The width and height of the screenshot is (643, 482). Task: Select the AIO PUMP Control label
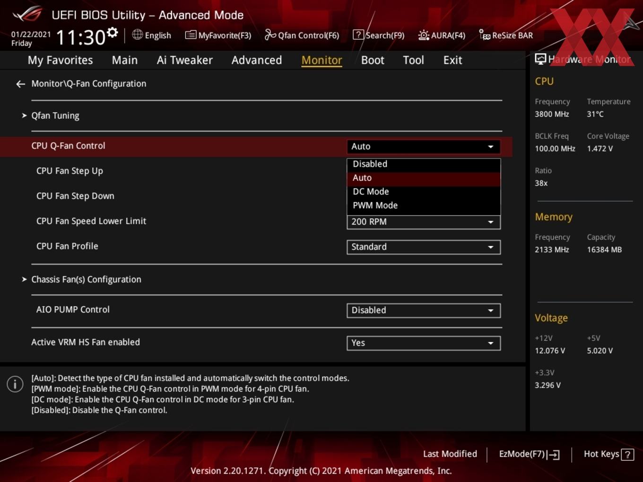(x=73, y=310)
